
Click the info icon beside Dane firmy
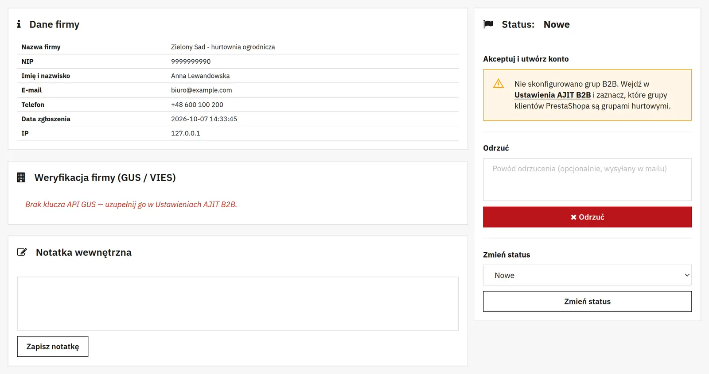point(19,24)
